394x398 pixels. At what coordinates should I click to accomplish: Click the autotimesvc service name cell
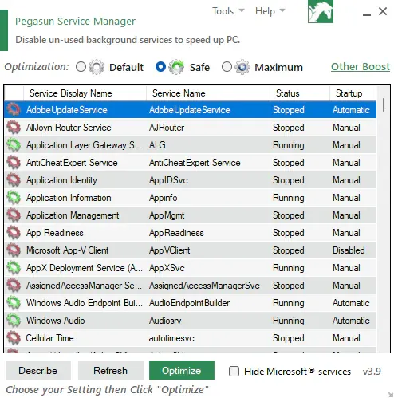pos(171,338)
